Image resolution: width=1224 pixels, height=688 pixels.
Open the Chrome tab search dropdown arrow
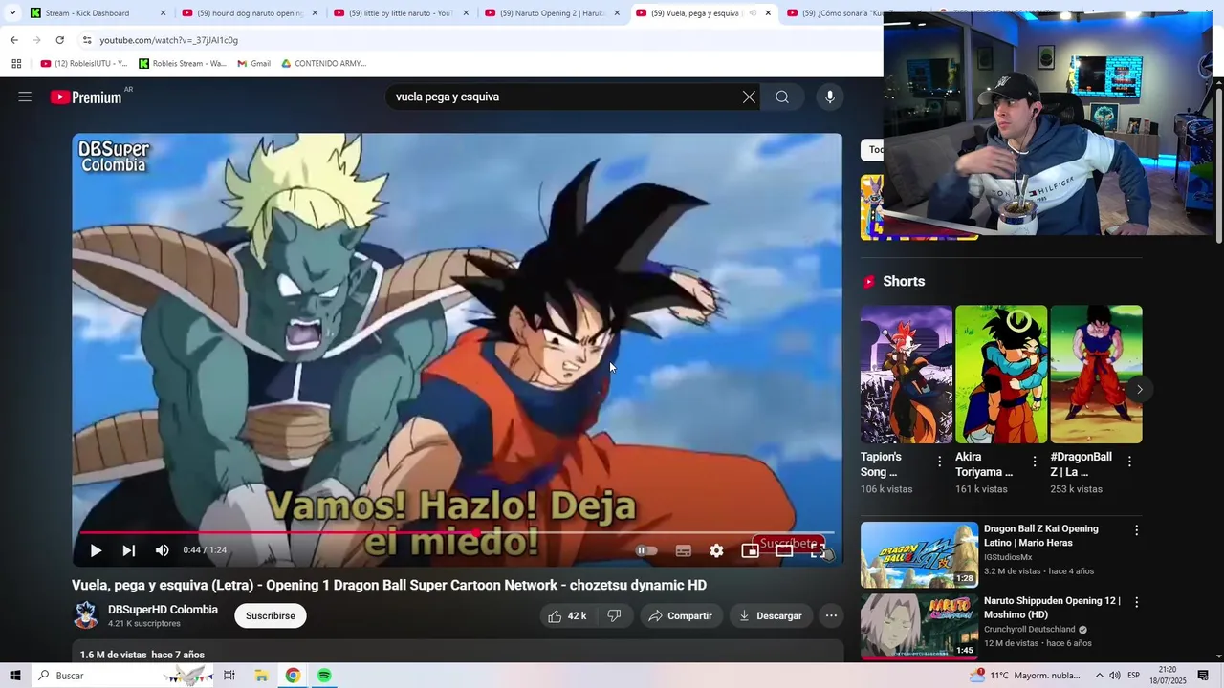click(x=12, y=13)
